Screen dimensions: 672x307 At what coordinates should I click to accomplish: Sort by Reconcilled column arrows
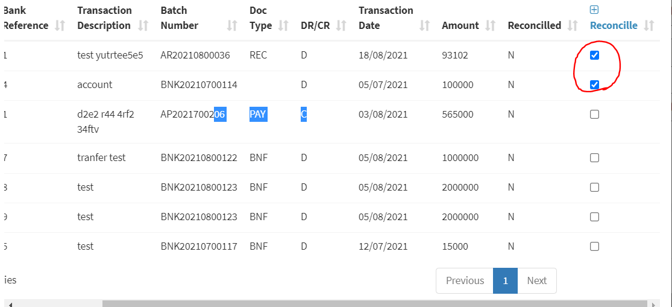573,25
